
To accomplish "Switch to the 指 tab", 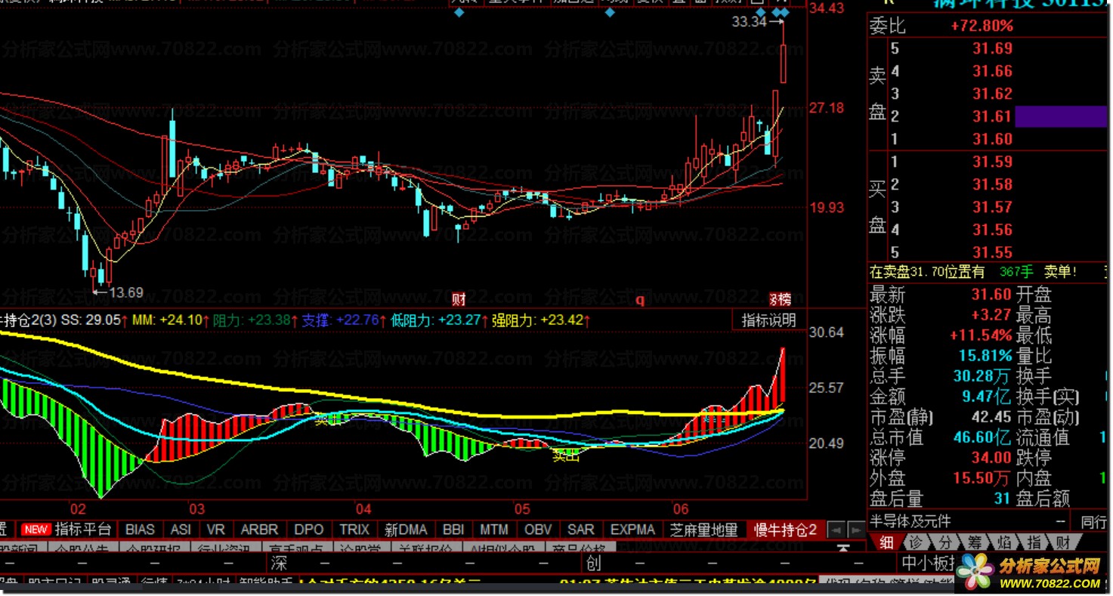I will pyautogui.click(x=1034, y=541).
